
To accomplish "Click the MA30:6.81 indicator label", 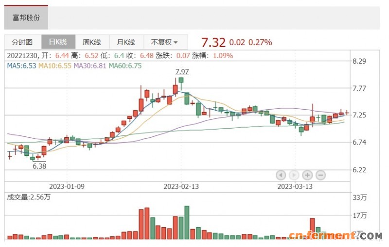I will click(90, 66).
